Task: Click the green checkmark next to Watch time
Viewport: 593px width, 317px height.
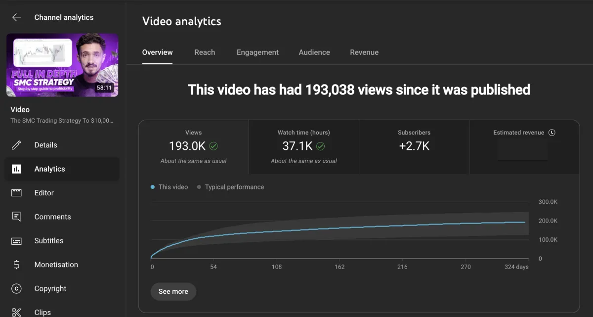Action: point(320,146)
